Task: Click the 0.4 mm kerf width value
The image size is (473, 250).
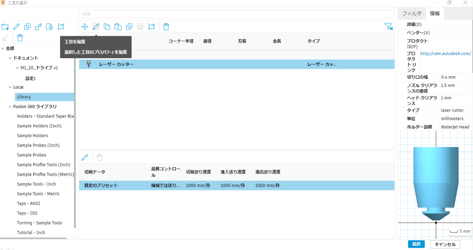Action: click(x=448, y=77)
